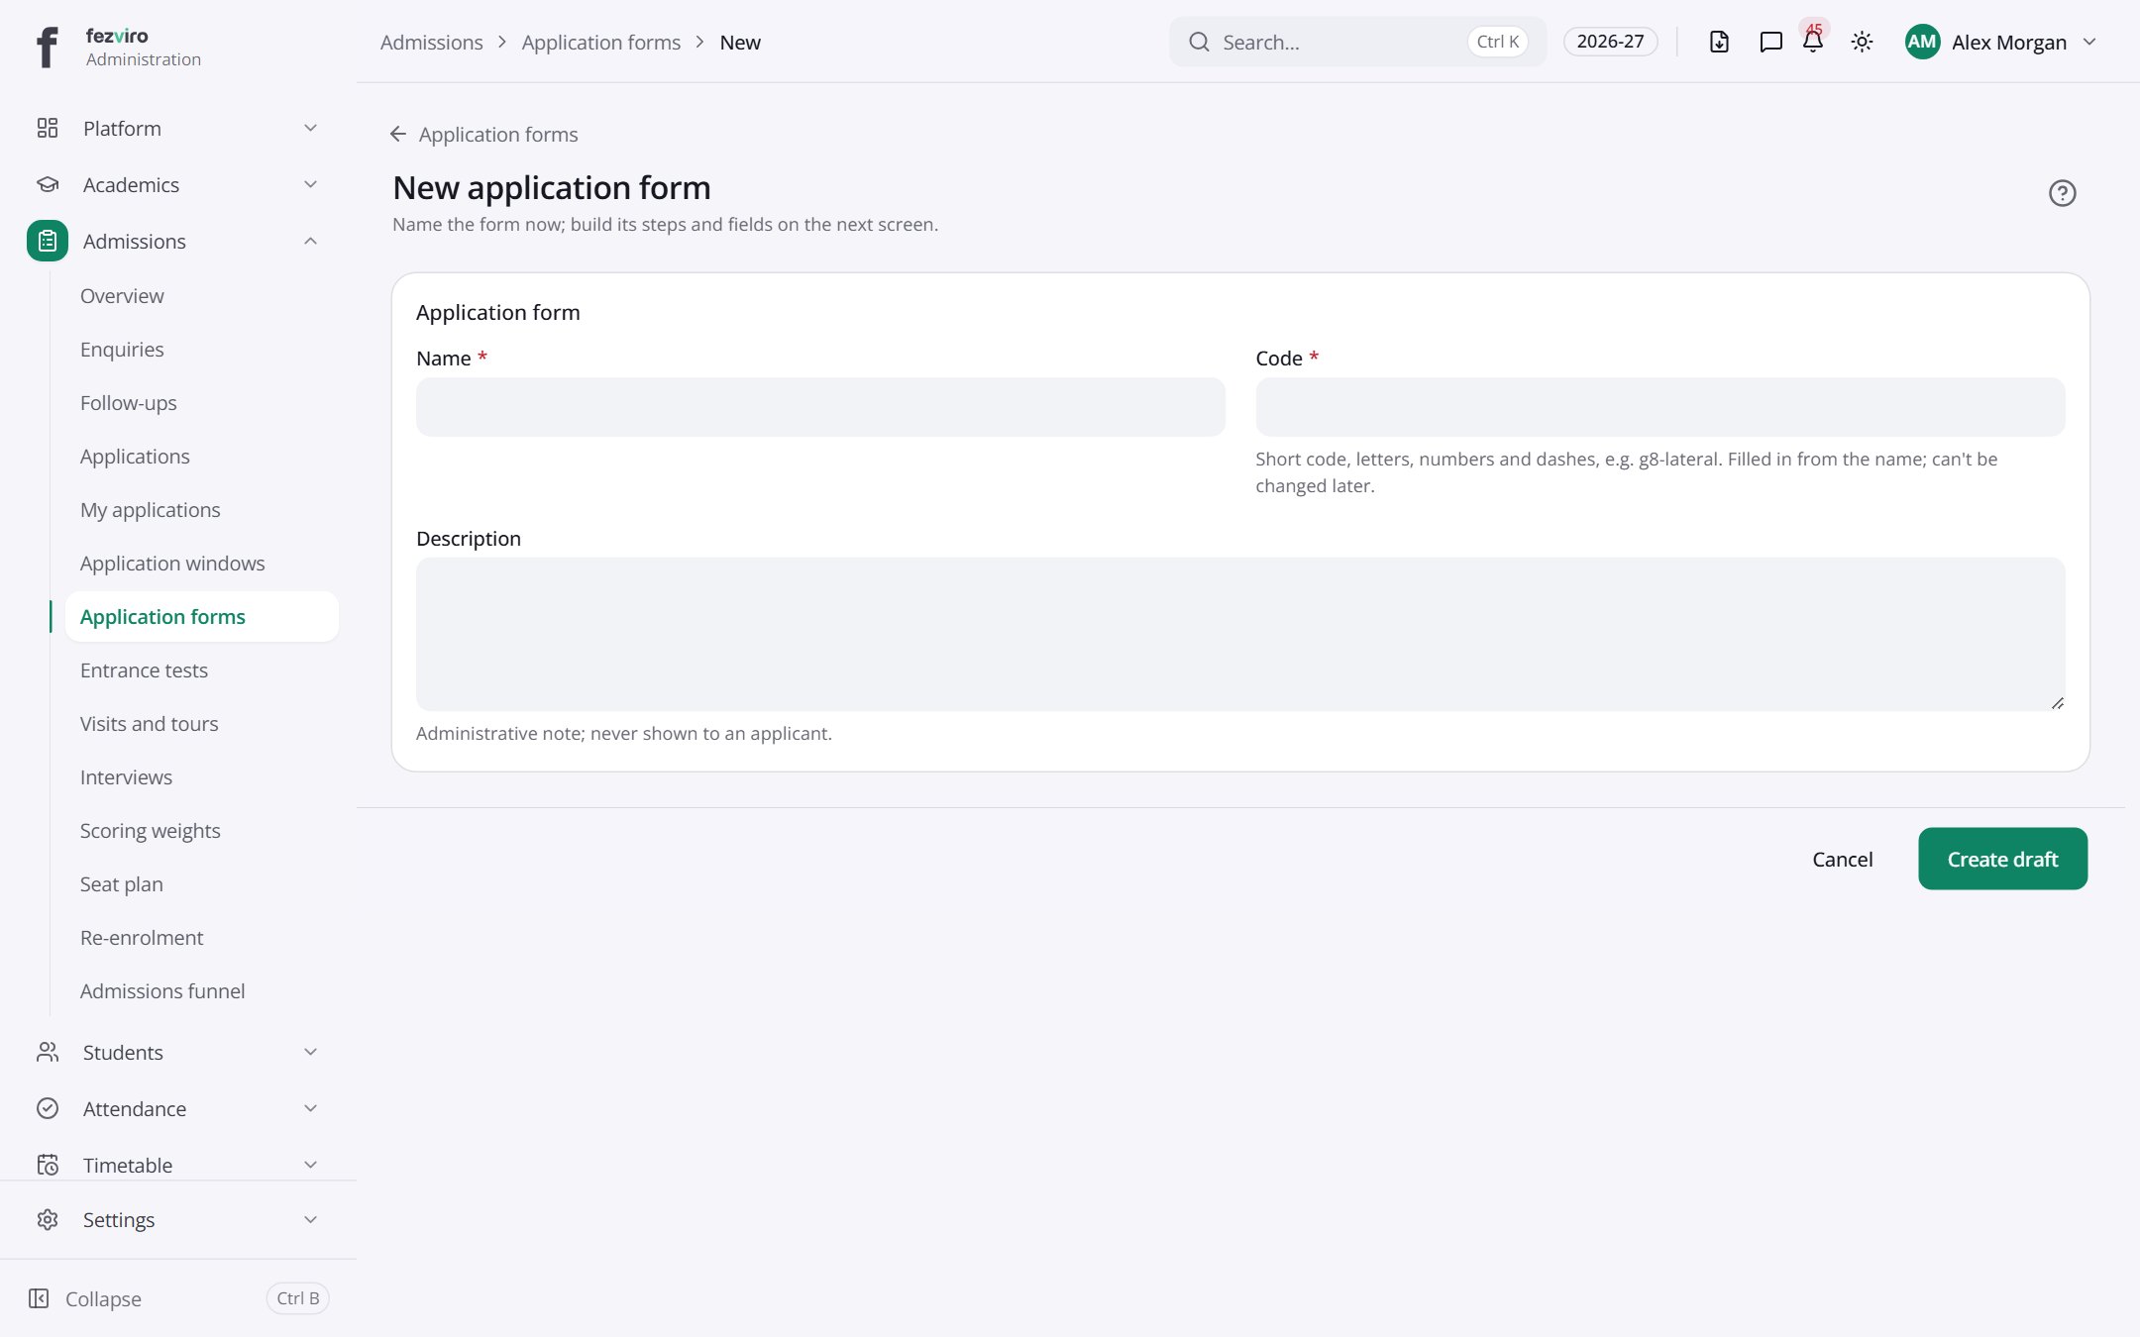Click the back arrow to Application forms

(398, 134)
